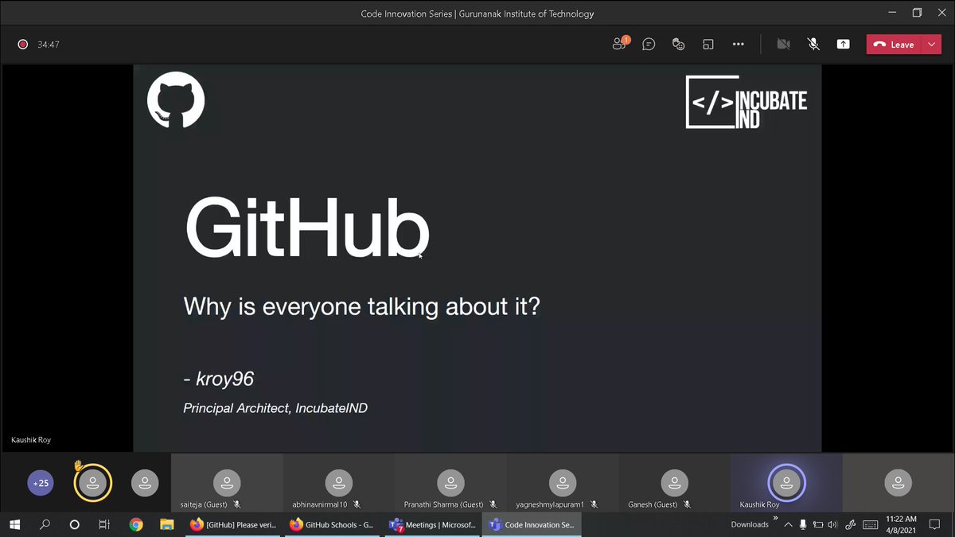955x537 pixels.
Task: Switch to Teams 'Meetings | Microsof...' window
Action: point(432,524)
